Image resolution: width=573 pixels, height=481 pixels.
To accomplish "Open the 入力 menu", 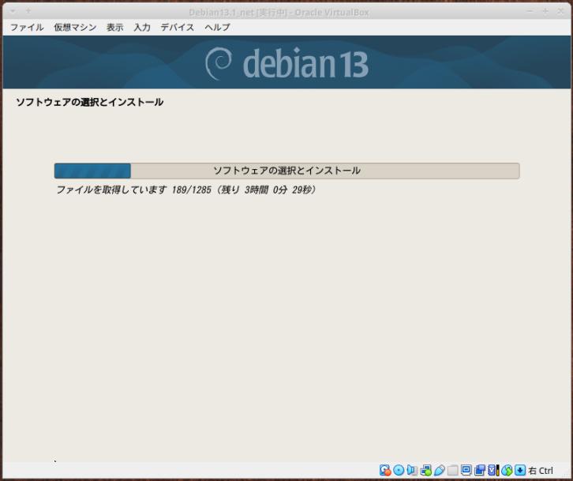I will click(142, 28).
